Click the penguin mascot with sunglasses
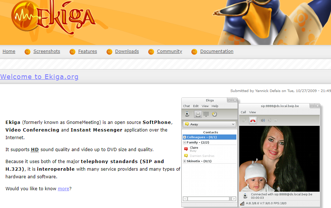The image size is (331, 208). coord(272,22)
